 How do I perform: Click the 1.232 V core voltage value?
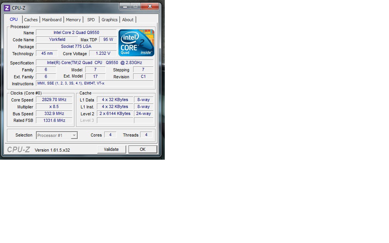[103, 53]
